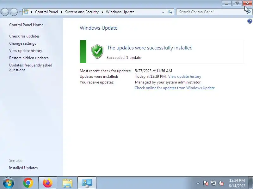This screenshot has height=189, width=253.
Task: Launch Google Chrome from taskbar
Action: click(x=28, y=183)
